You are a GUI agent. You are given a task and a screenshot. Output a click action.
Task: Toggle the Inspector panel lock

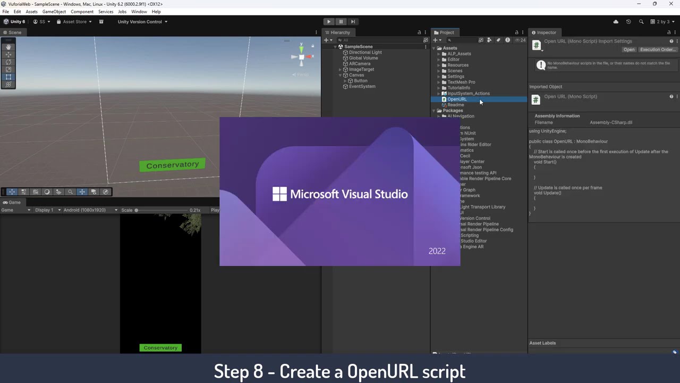pyautogui.click(x=669, y=32)
